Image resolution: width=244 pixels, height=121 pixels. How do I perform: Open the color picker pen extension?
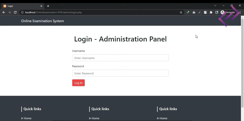click(x=199, y=12)
